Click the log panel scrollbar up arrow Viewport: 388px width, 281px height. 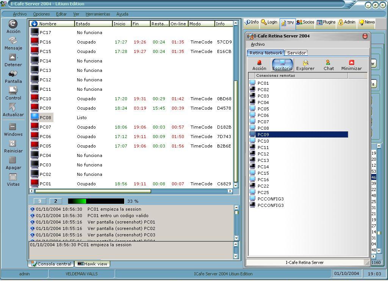[236, 208]
